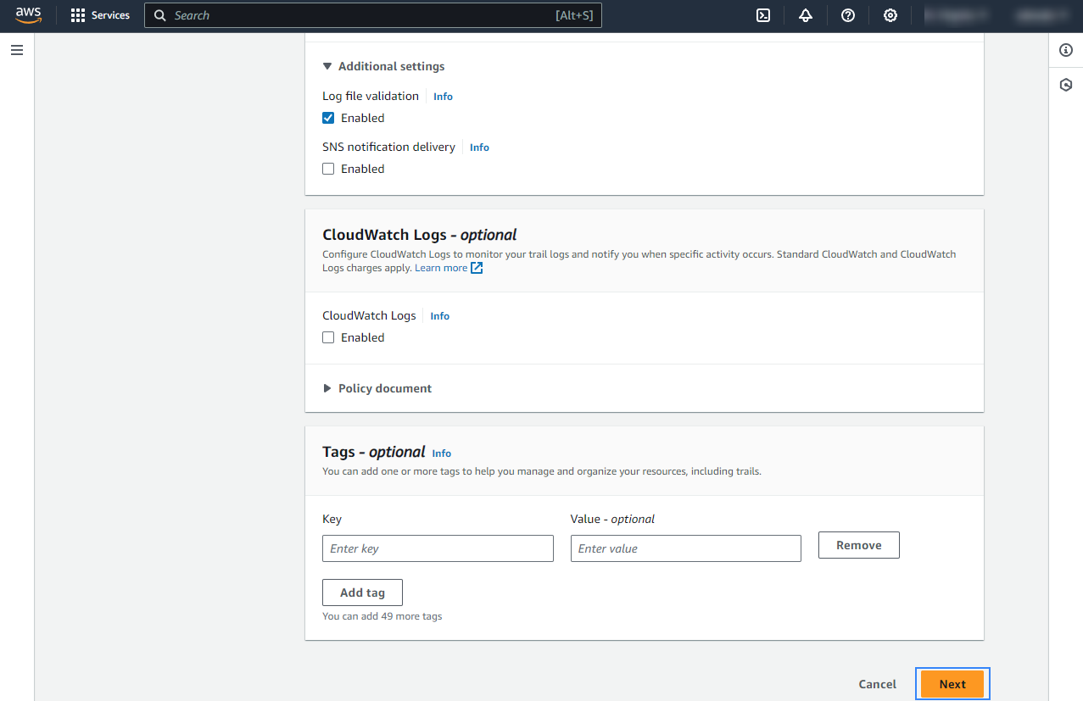Click the Enter key tag field
The image size is (1083, 701).
[x=438, y=548]
